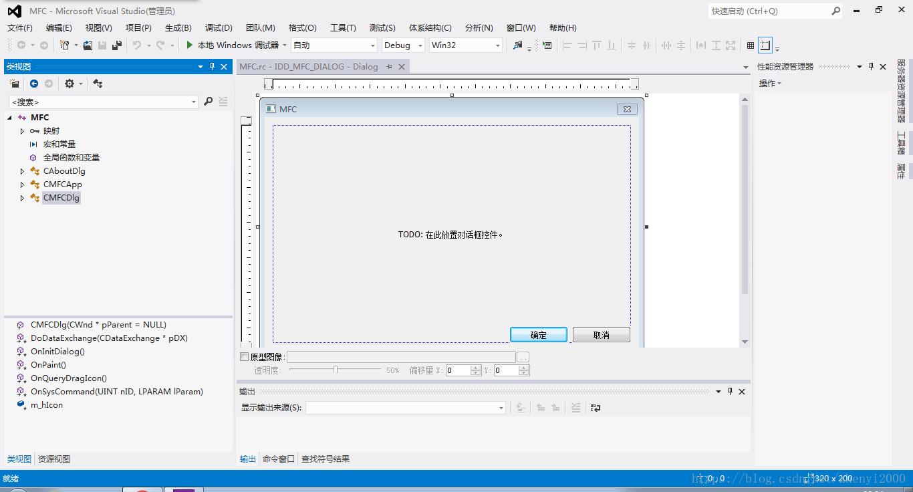The image size is (913, 492).
Task: Open the Win32 platform dropdown
Action: [465, 45]
